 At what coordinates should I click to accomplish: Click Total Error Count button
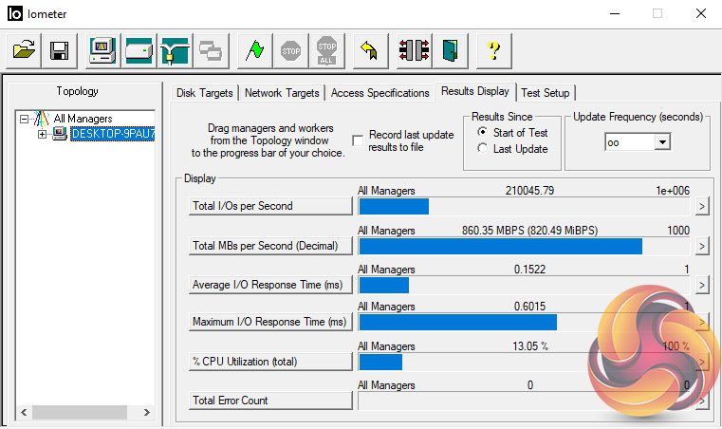[270, 401]
